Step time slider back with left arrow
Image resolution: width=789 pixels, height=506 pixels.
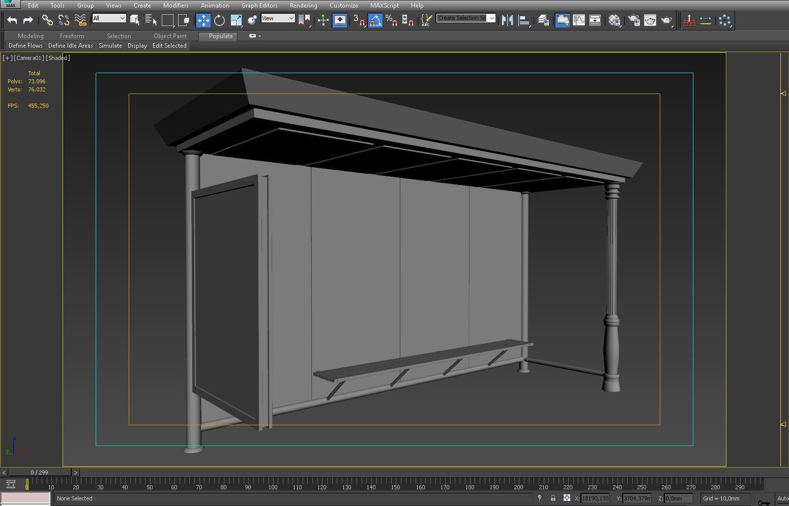click(x=4, y=472)
